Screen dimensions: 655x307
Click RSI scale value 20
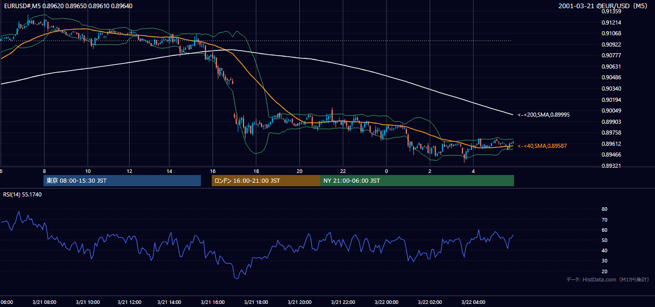(x=604, y=271)
